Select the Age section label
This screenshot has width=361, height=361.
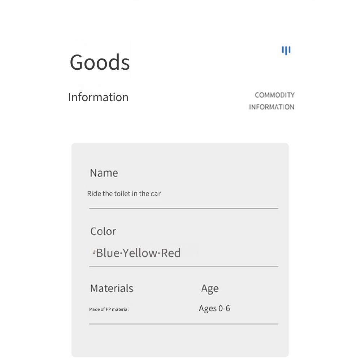click(x=210, y=289)
